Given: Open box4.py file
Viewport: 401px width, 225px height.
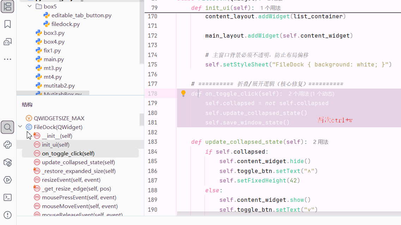Looking at the screenshot, I should click(x=54, y=41).
